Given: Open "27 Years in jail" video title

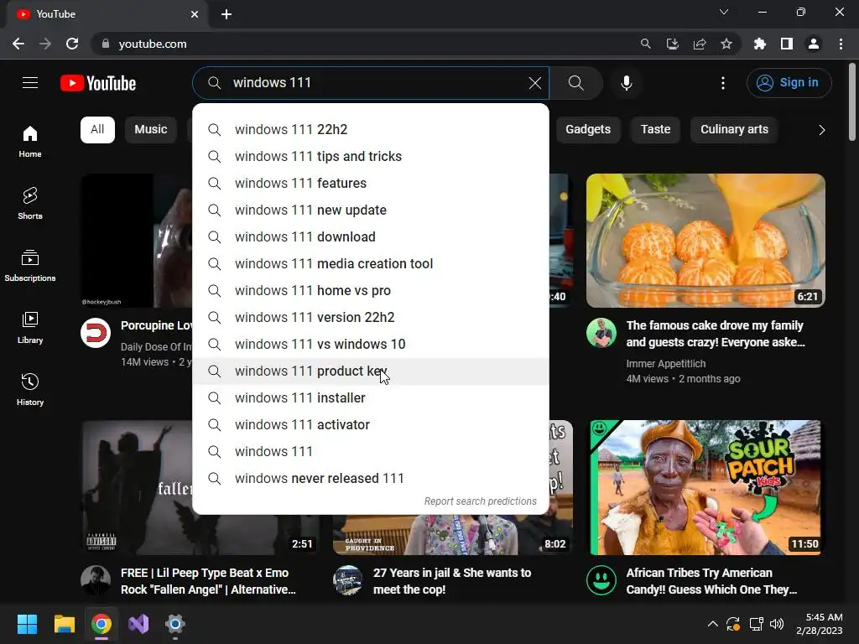Looking at the screenshot, I should click(x=452, y=581).
